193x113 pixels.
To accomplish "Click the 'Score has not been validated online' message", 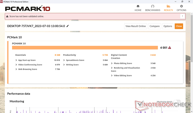I will 27,16.
